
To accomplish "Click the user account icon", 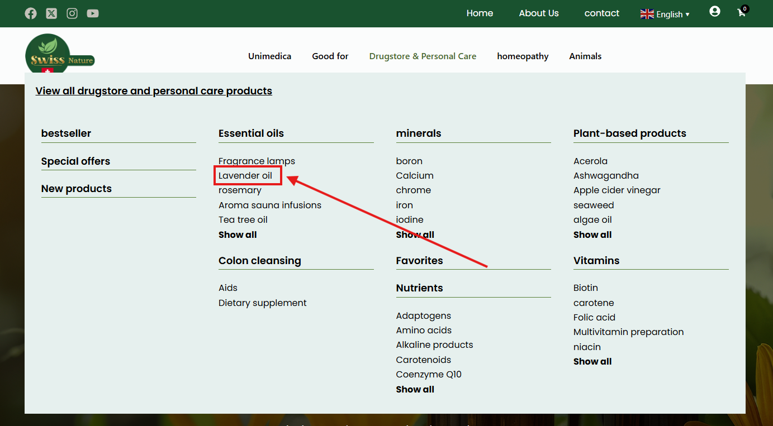I will coord(715,11).
